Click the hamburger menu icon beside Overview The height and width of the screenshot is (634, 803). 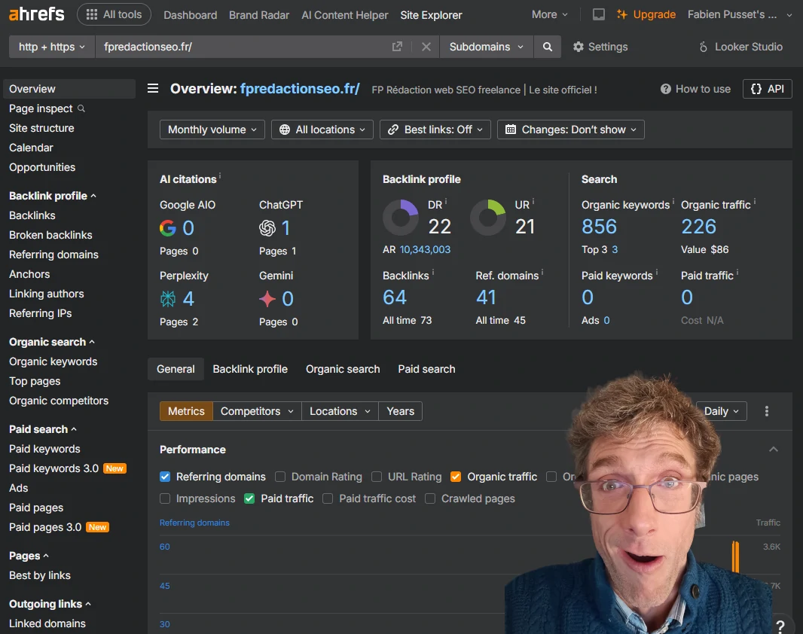153,89
